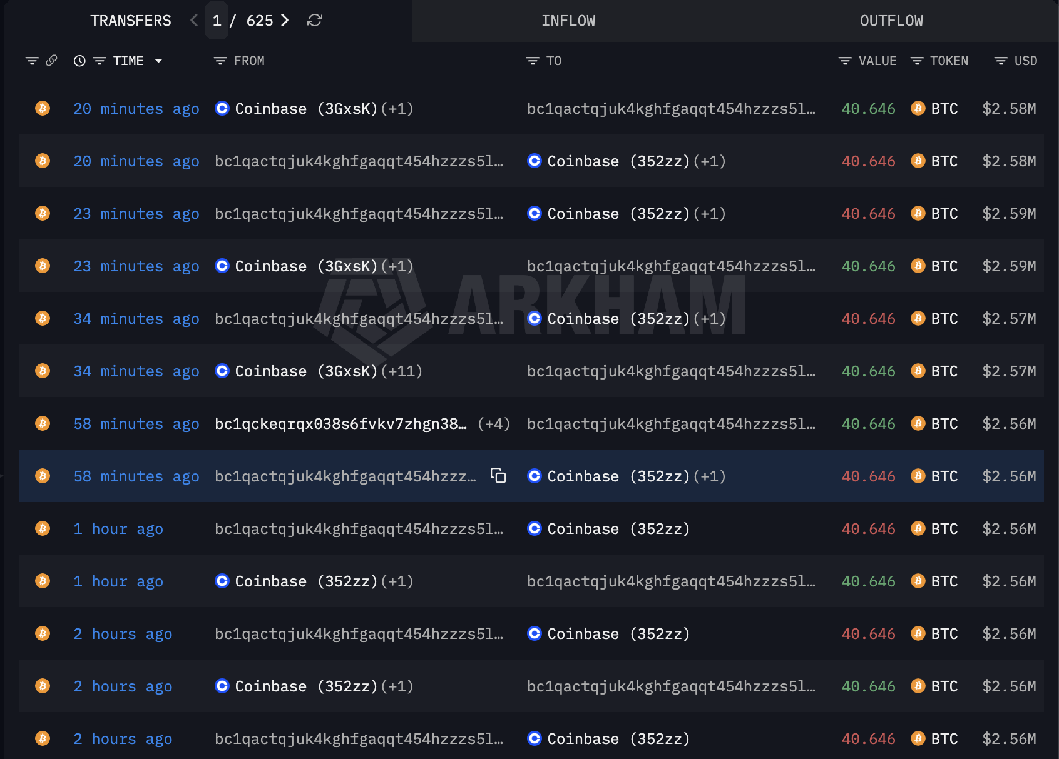The width and height of the screenshot is (1059, 759).
Task: Switch to the OUTFLOW tab
Action: click(x=891, y=21)
